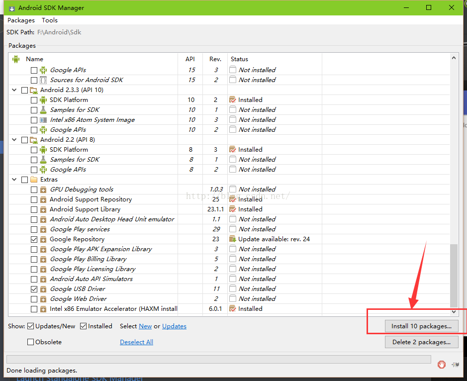Click the Launch Standalone SDK Manager link behind
The image size is (467, 381).
[x=80, y=379]
